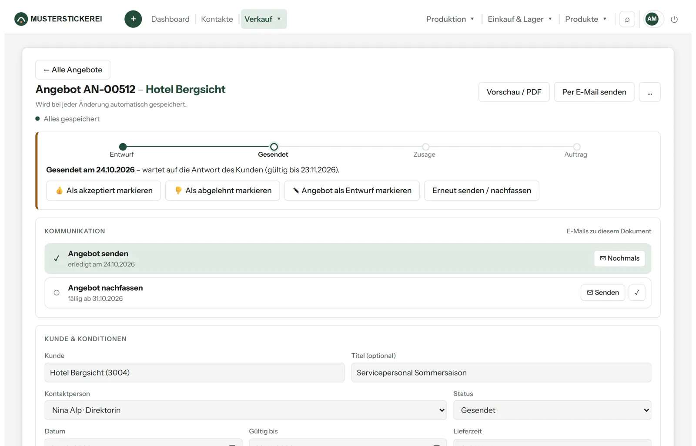Viewport: 696px width, 446px height.
Task: Click the power logout icon
Action: click(x=674, y=19)
